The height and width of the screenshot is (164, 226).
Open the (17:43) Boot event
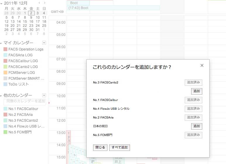pyautogui.click(x=113, y=8)
